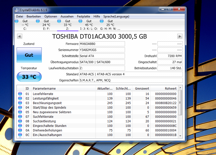Viewport: 216px width, 155px height.
Task: Click status orb of Suchfehlerrate row
Action: click(20, 117)
